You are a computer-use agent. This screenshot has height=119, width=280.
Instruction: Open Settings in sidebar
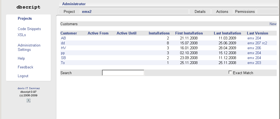point(24,50)
